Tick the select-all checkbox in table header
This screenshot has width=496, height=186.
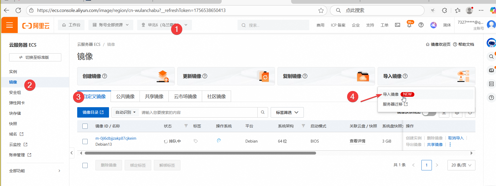pos(85,126)
